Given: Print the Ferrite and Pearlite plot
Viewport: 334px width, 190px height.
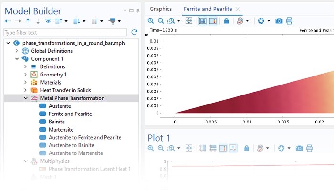Looking at the screenshot, I should [289, 21].
